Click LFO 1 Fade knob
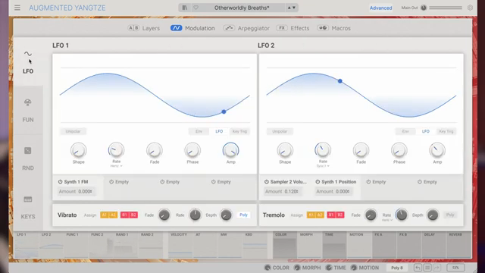485x273 pixels. click(x=155, y=150)
